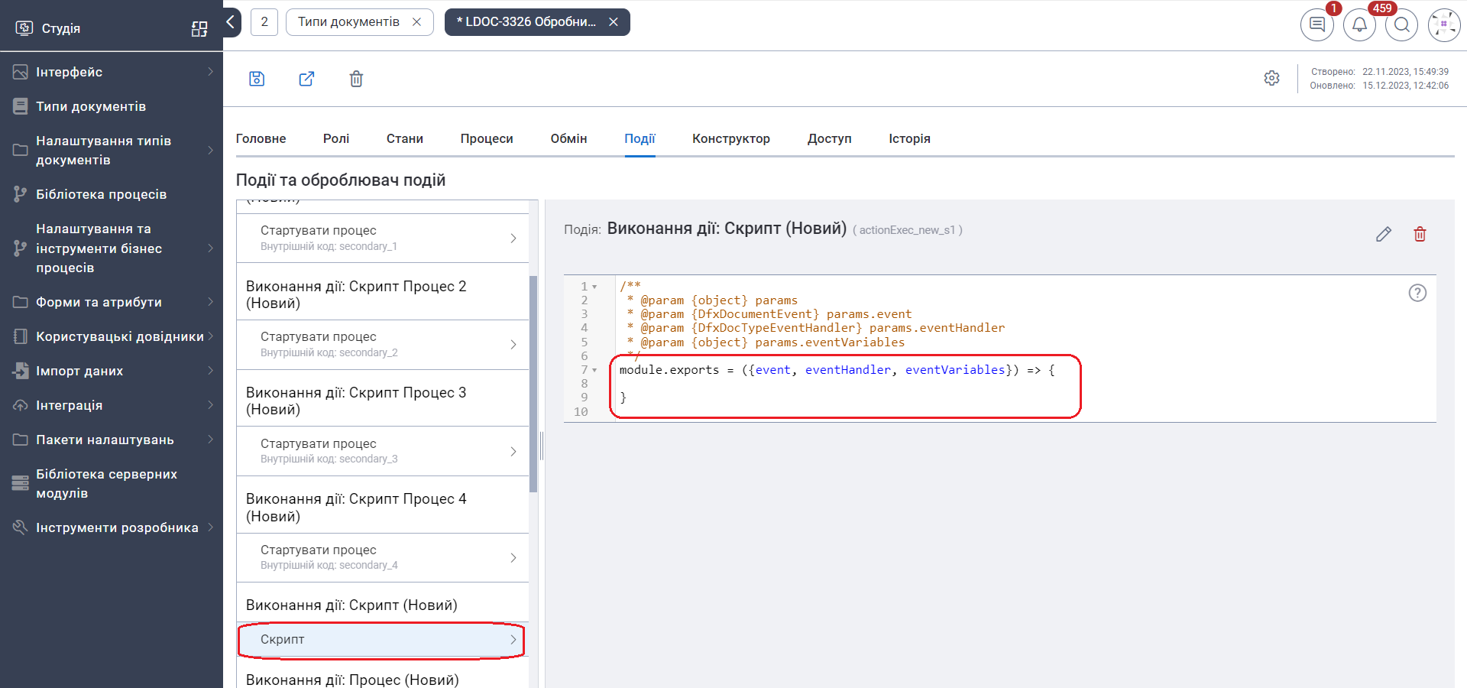Image resolution: width=1467 pixels, height=688 pixels.
Task: Select event Виконання дії: Скрипт Процес 3
Action: (x=383, y=401)
